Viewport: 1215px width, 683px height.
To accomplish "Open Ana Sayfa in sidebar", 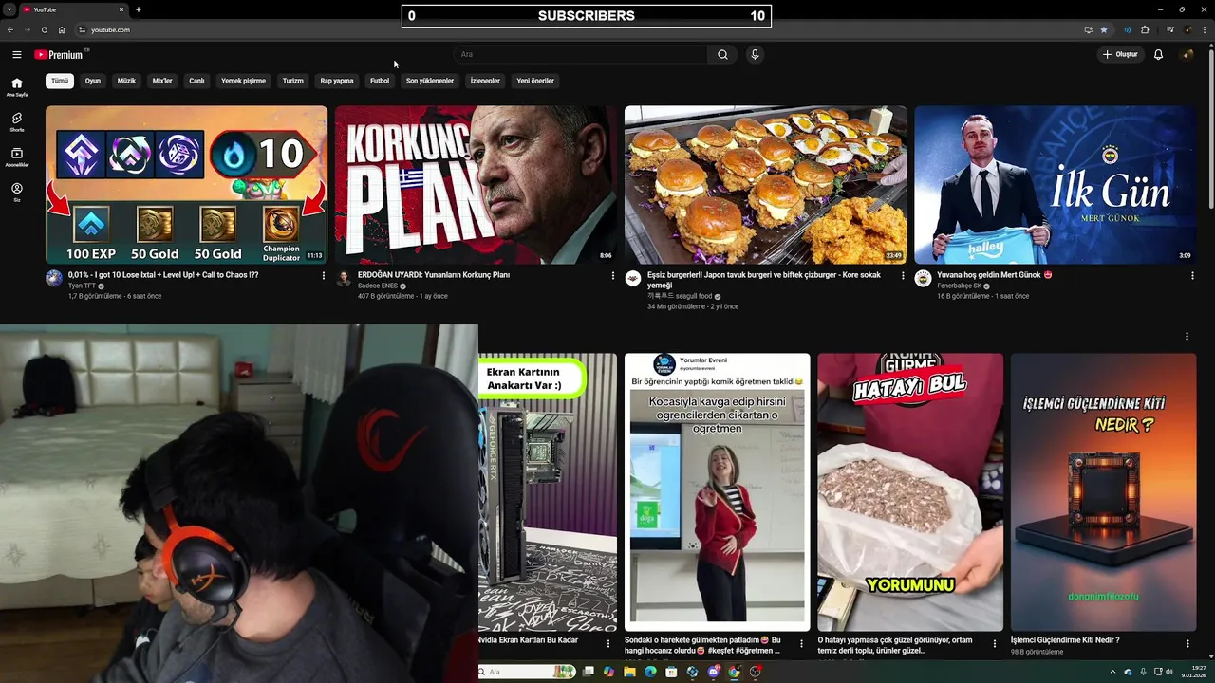I will [x=17, y=86].
